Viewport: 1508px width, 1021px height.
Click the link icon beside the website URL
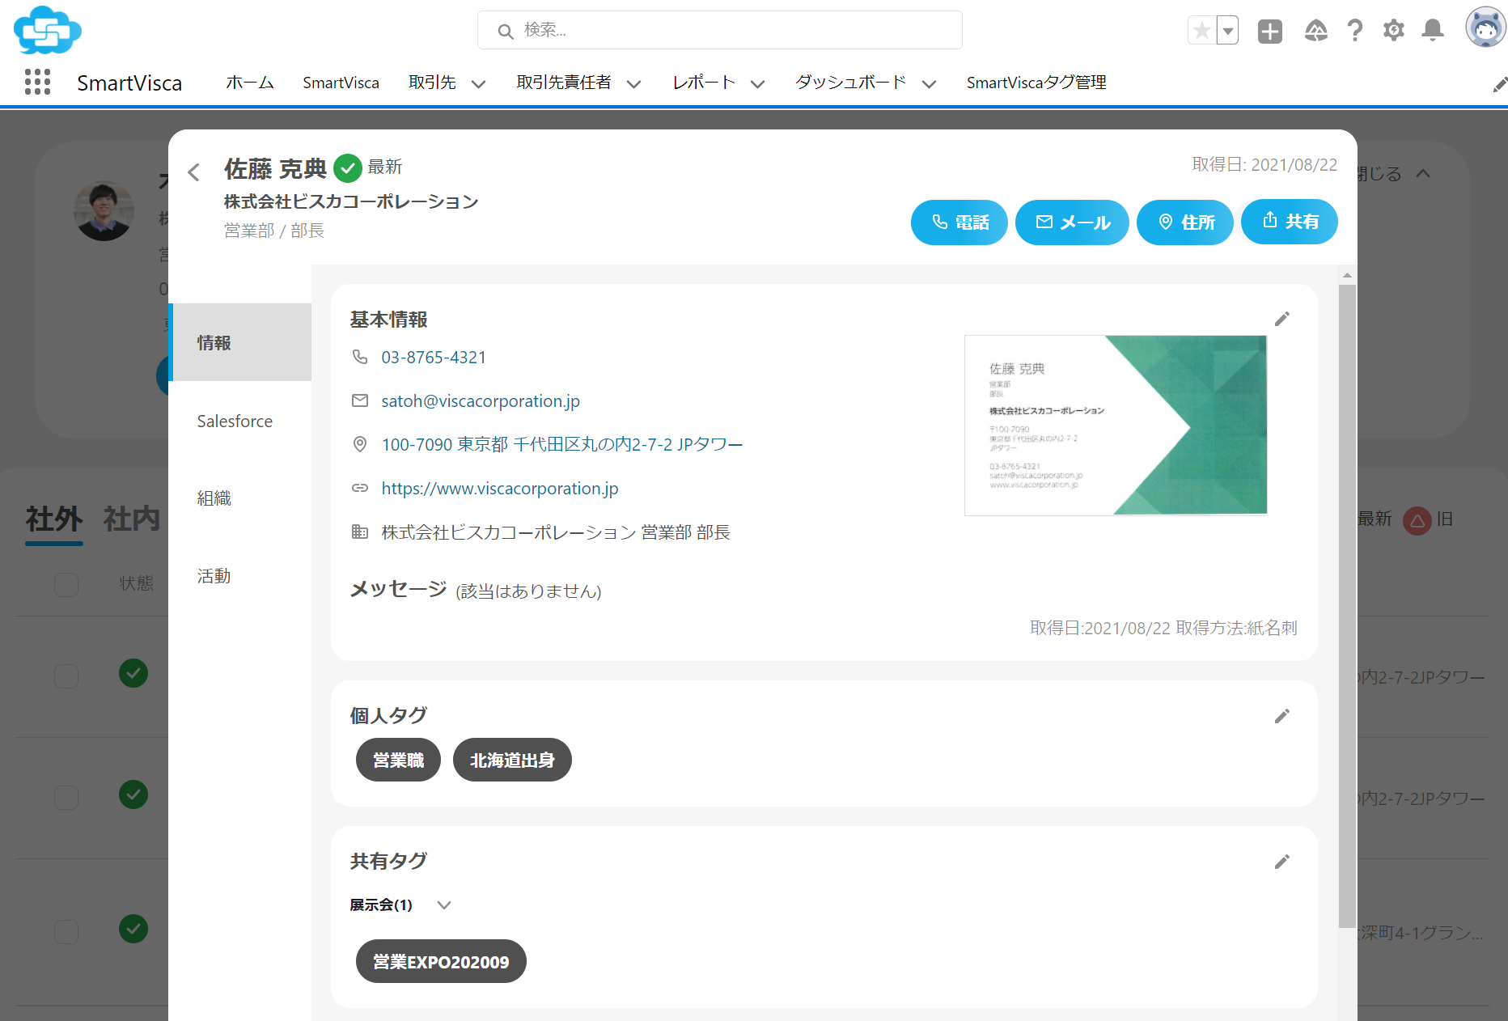(x=360, y=488)
